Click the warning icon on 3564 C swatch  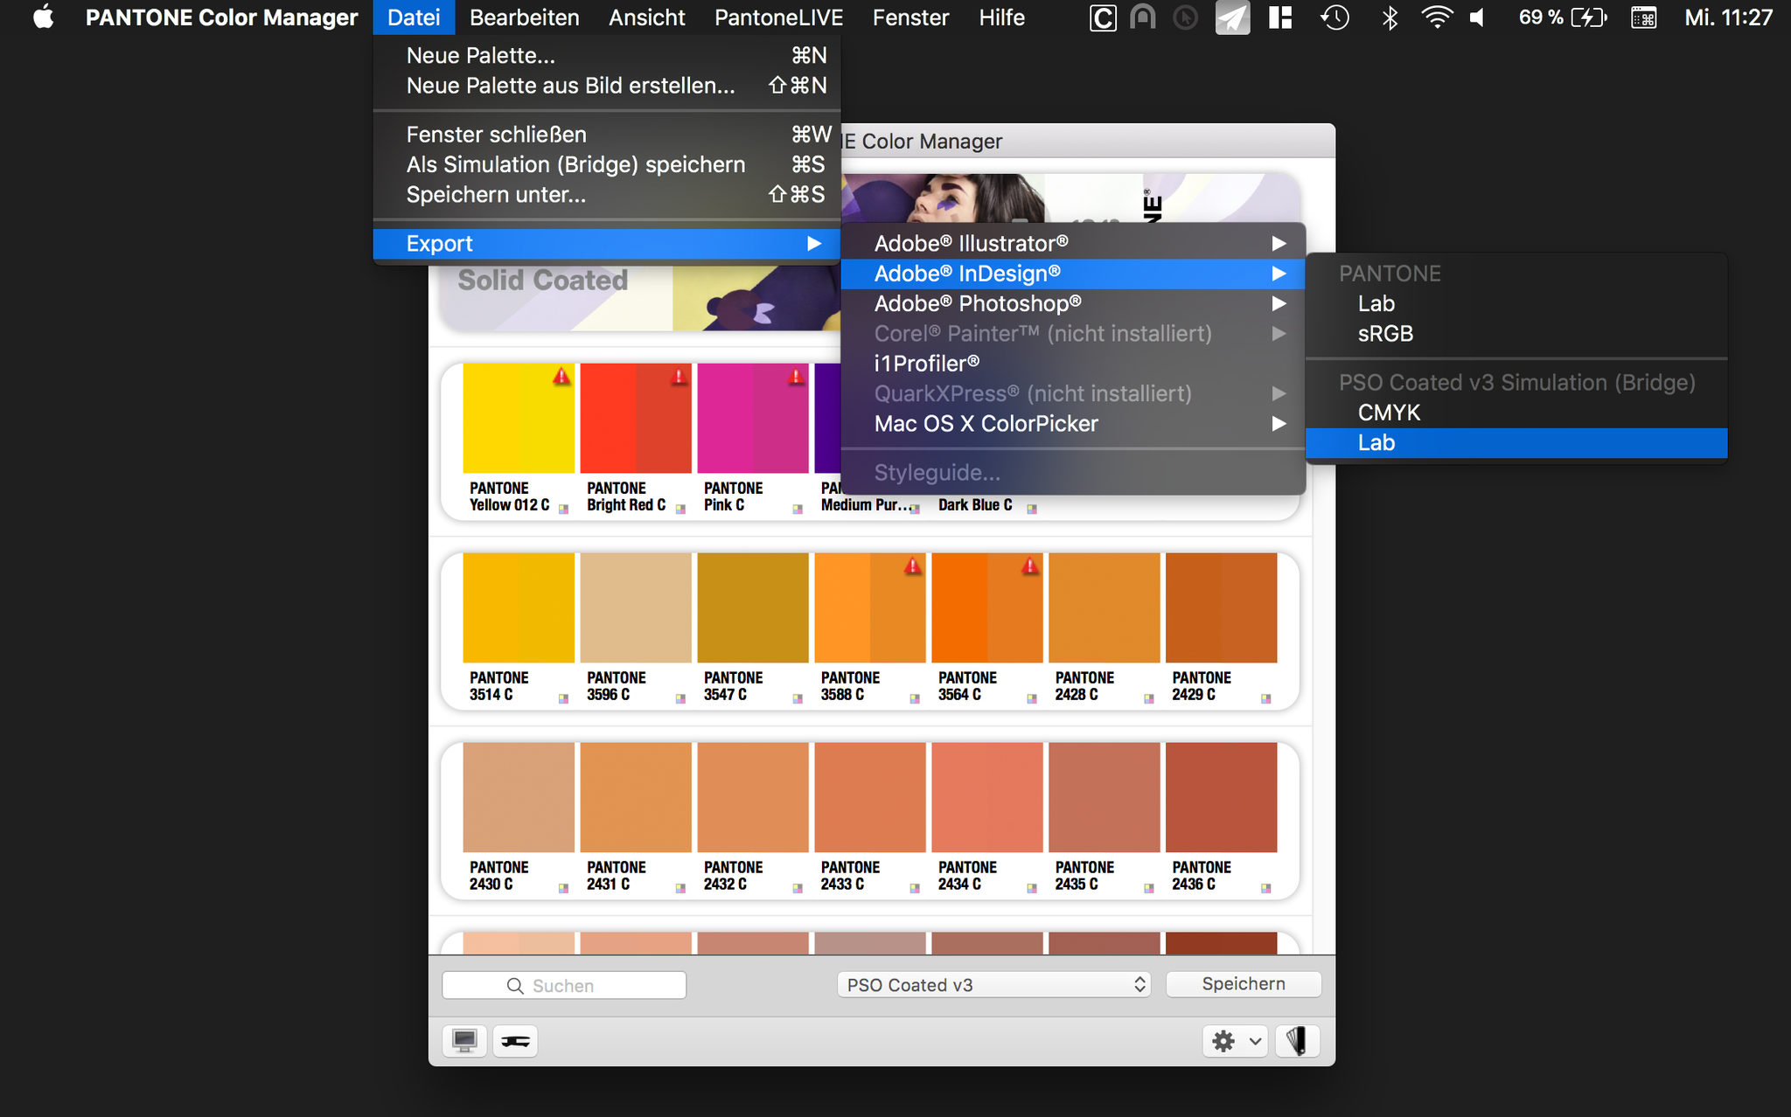point(1030,566)
